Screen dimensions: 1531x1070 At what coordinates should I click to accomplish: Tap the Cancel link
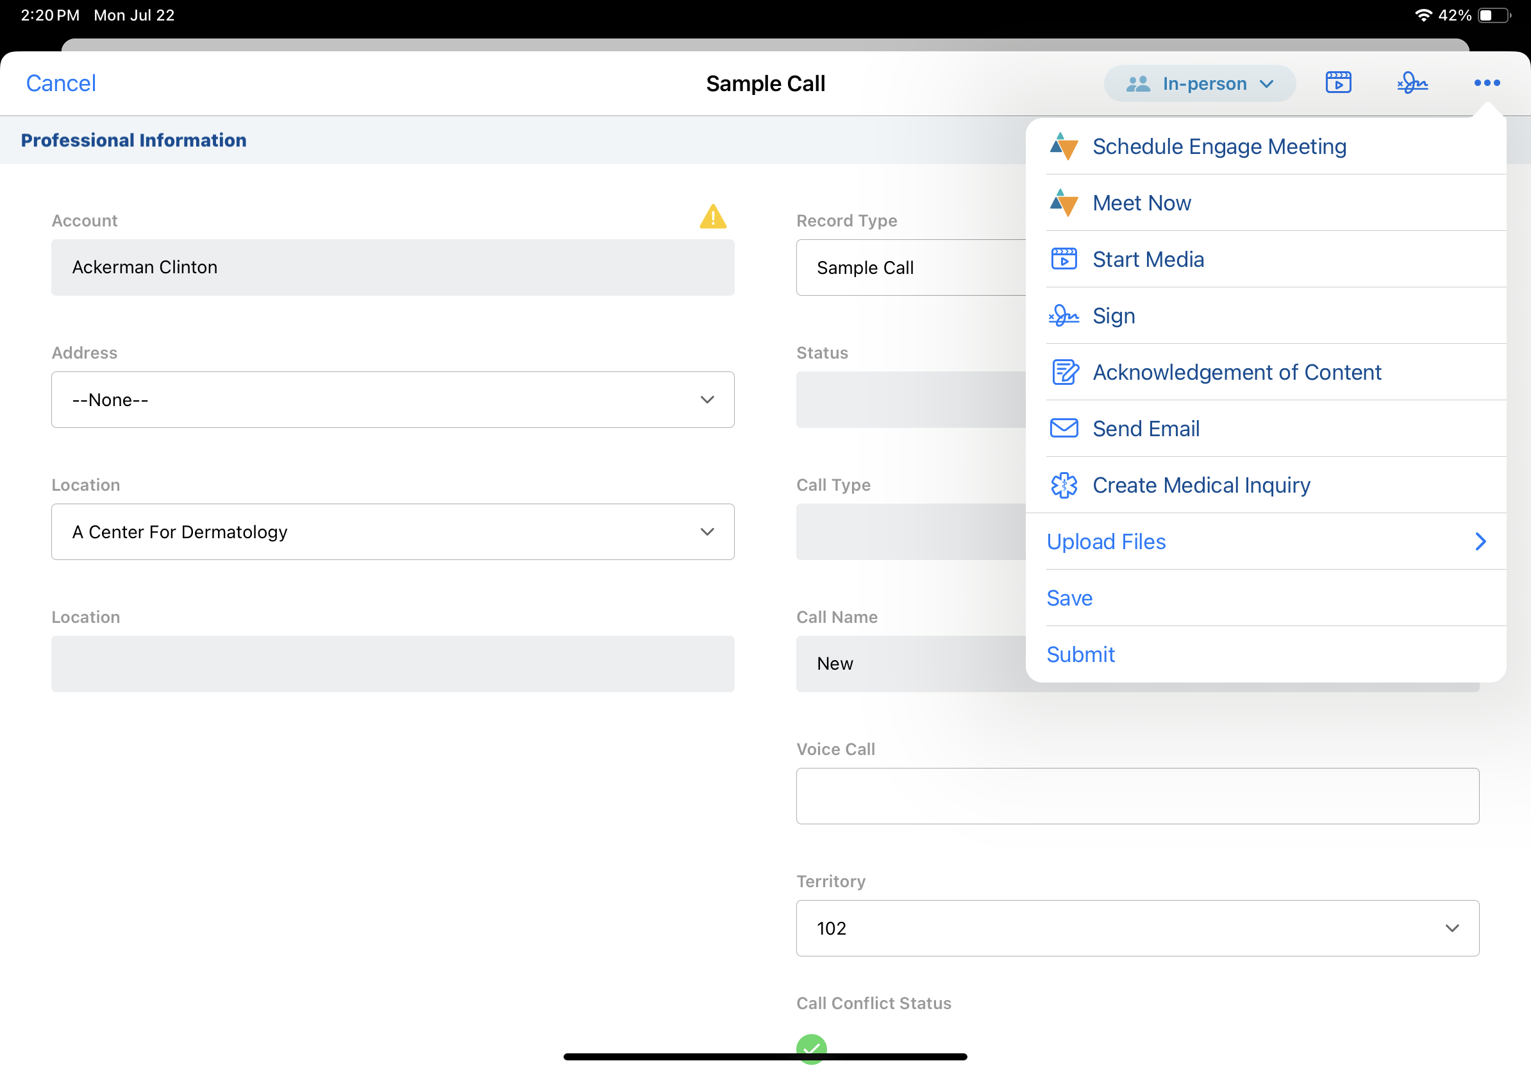61,83
